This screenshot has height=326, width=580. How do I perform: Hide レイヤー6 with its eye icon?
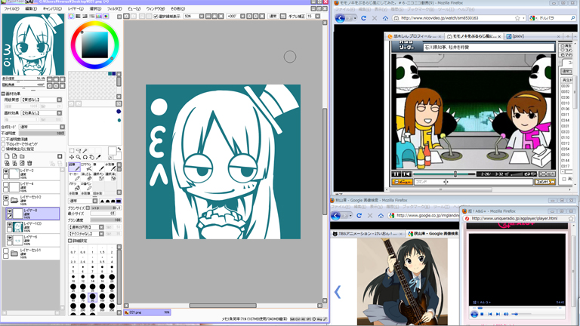(x=10, y=238)
